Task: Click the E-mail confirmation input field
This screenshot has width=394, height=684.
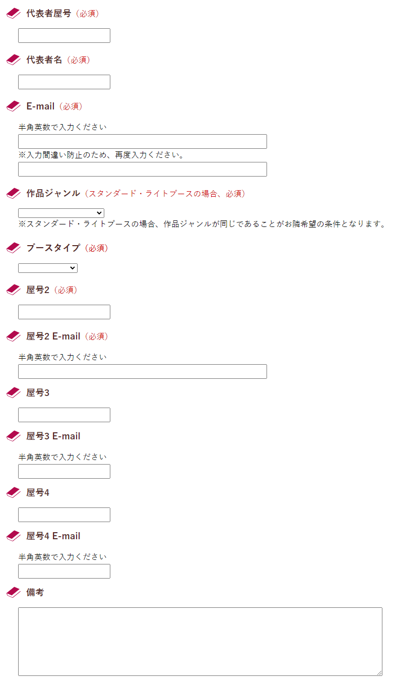Action: [142, 169]
